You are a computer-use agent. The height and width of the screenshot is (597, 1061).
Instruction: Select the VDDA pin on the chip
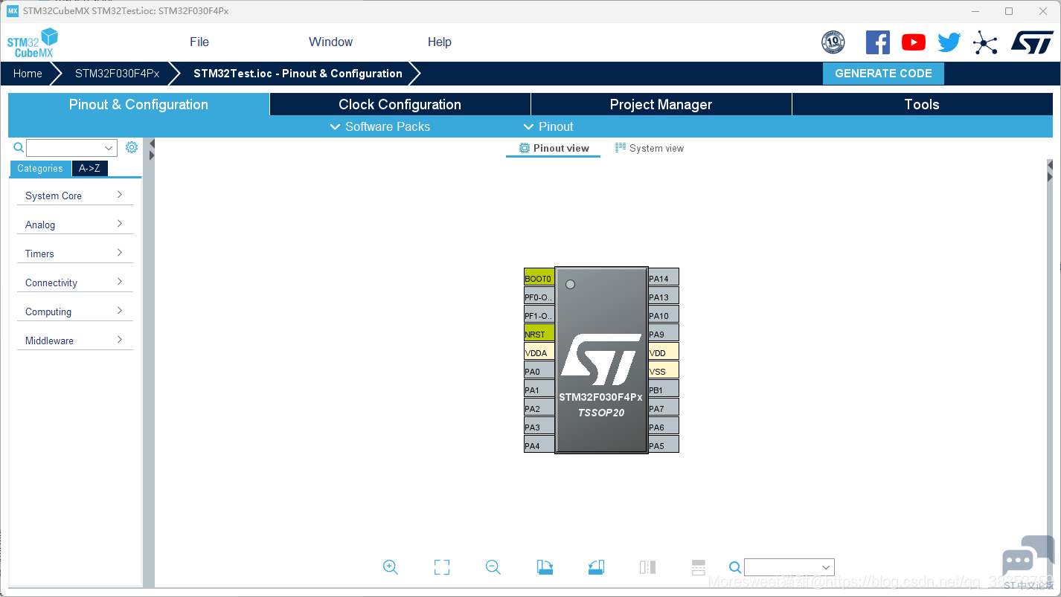click(x=539, y=352)
